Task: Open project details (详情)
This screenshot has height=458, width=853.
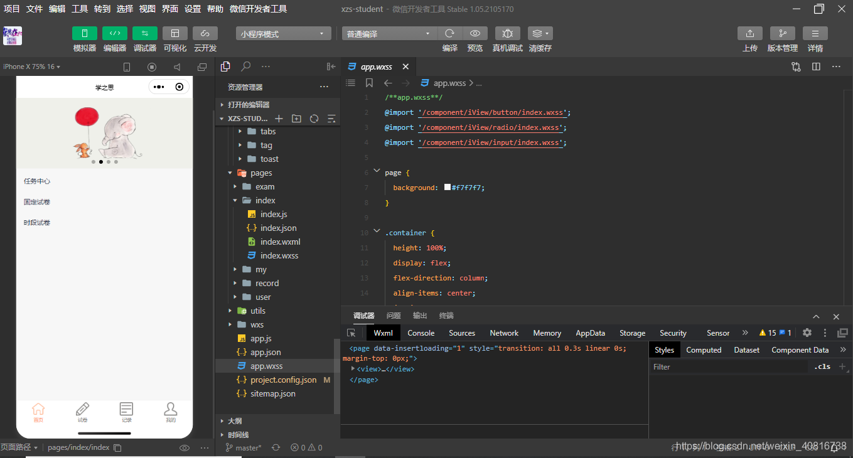Action: coord(815,33)
